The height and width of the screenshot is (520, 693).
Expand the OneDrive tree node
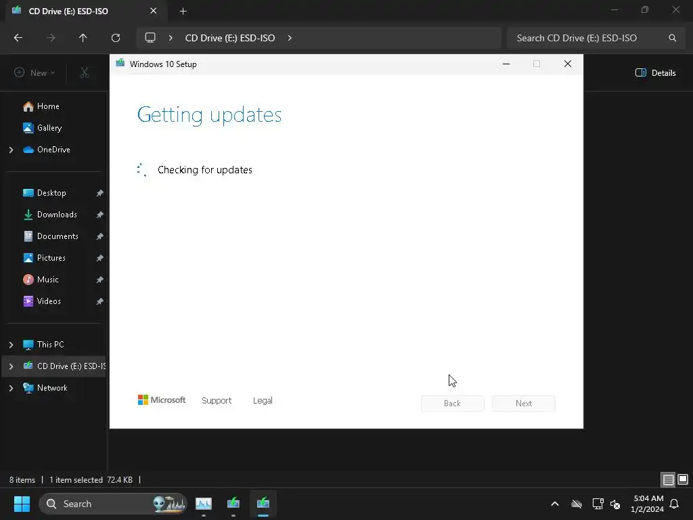pos(11,150)
